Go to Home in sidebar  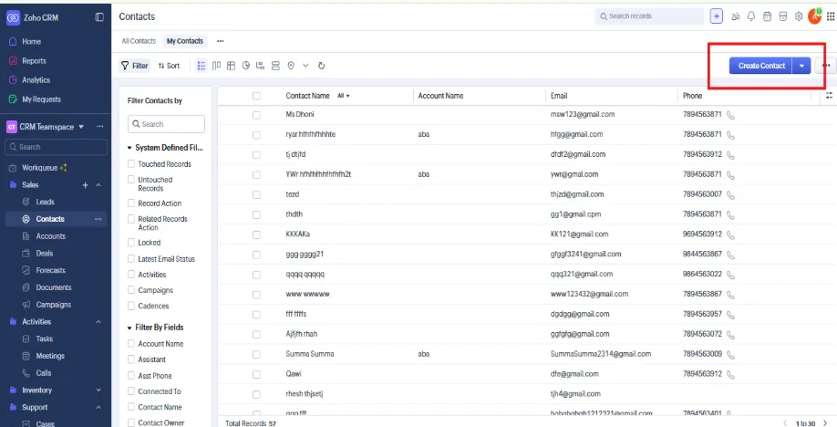(x=32, y=42)
